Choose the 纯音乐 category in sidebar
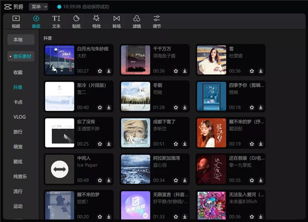The image size is (308, 222). coord(21,176)
